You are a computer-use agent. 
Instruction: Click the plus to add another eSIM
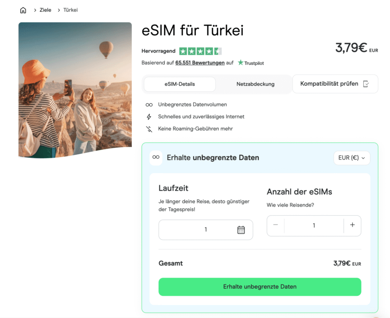(353, 226)
